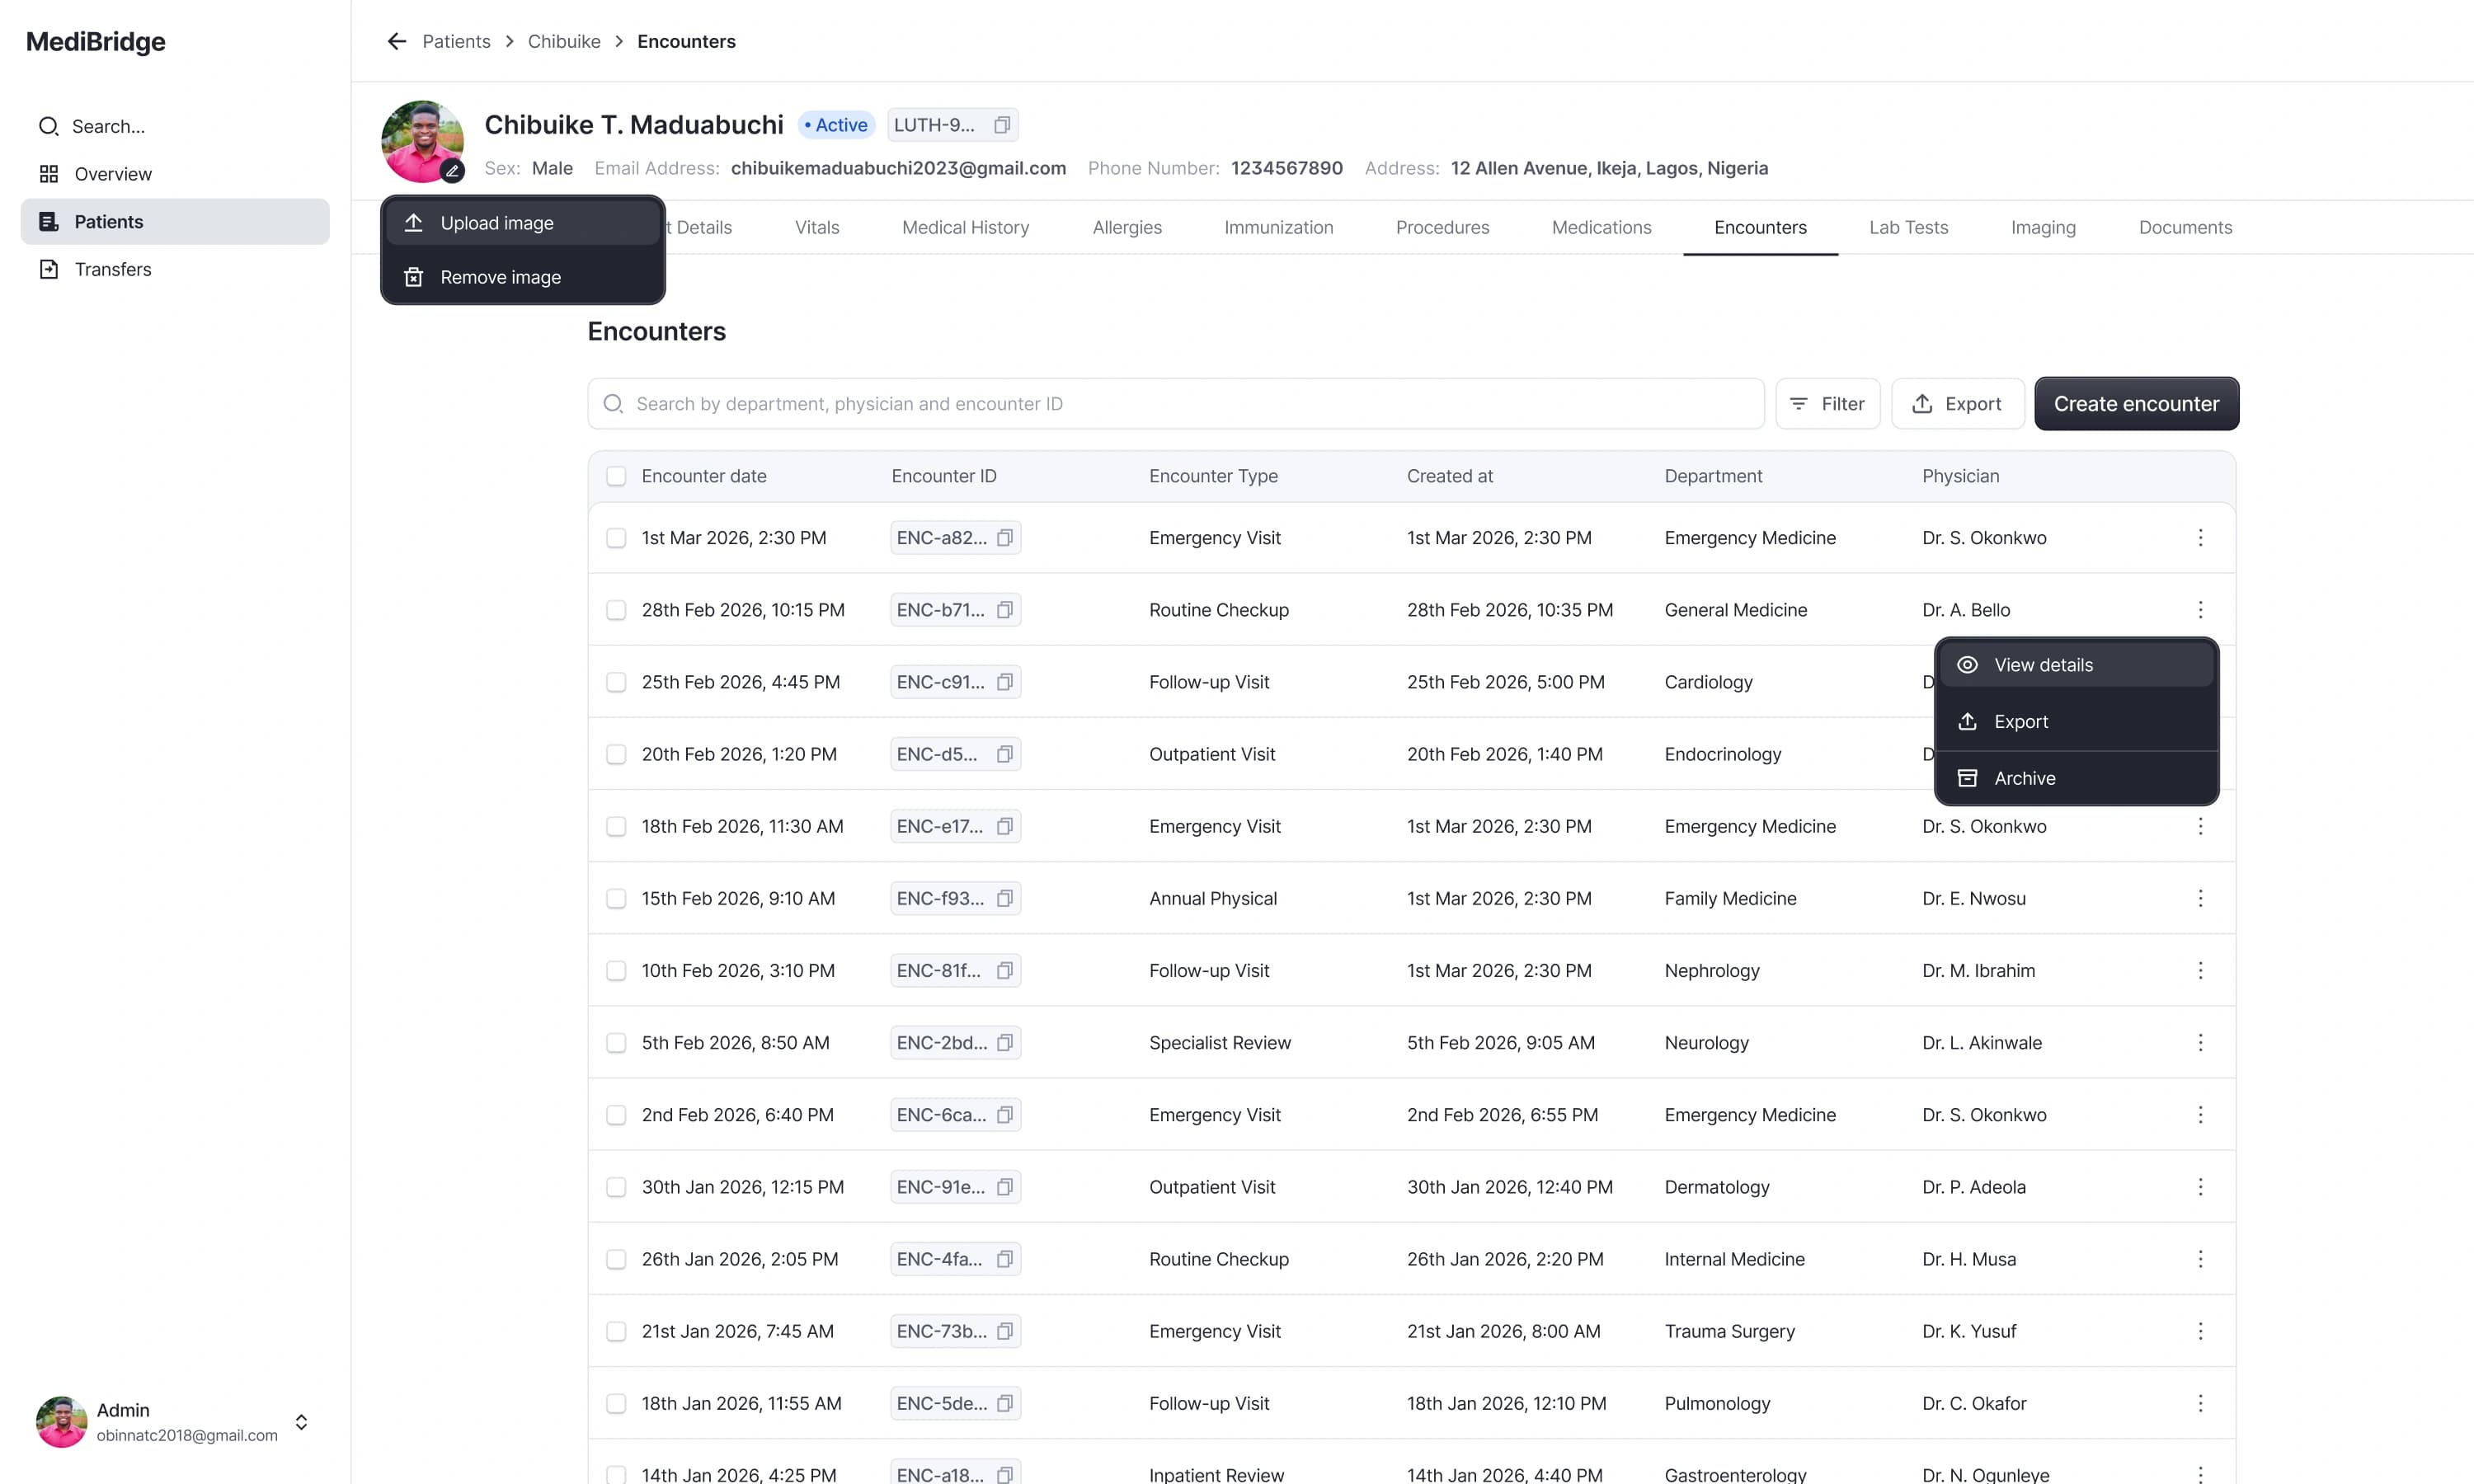The height and width of the screenshot is (1484, 2474).
Task: Check the 28th Feb 2026 encounter row
Action: pos(616,610)
